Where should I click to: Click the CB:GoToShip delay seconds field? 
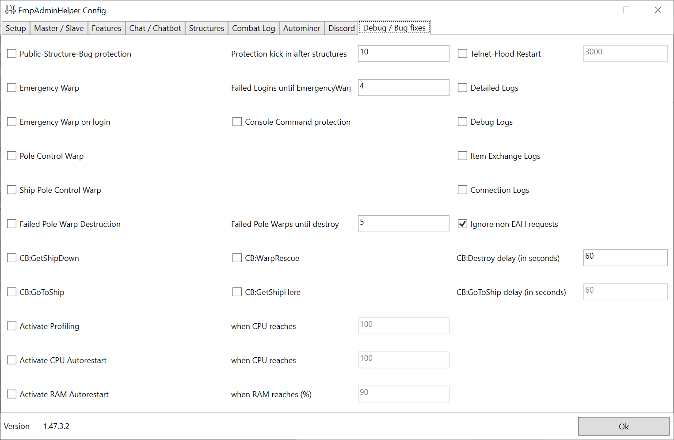pos(625,292)
